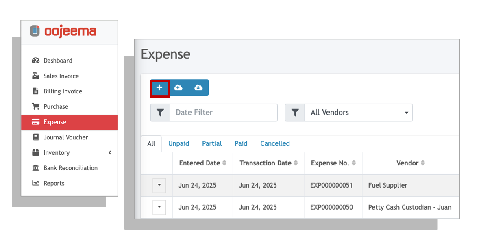The image size is (481, 247).
Task: Switch to the Paid tab
Action: (241, 143)
